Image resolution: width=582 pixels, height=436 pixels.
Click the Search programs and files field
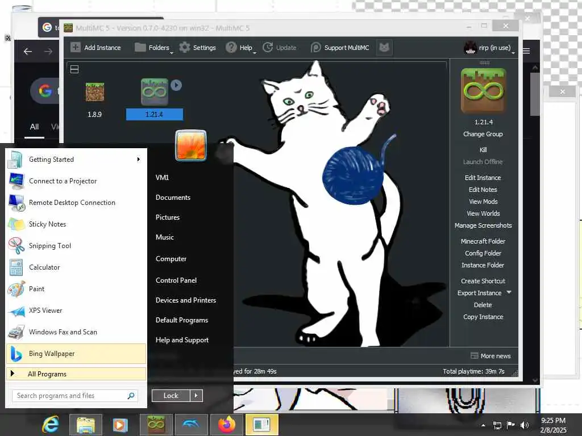point(74,396)
